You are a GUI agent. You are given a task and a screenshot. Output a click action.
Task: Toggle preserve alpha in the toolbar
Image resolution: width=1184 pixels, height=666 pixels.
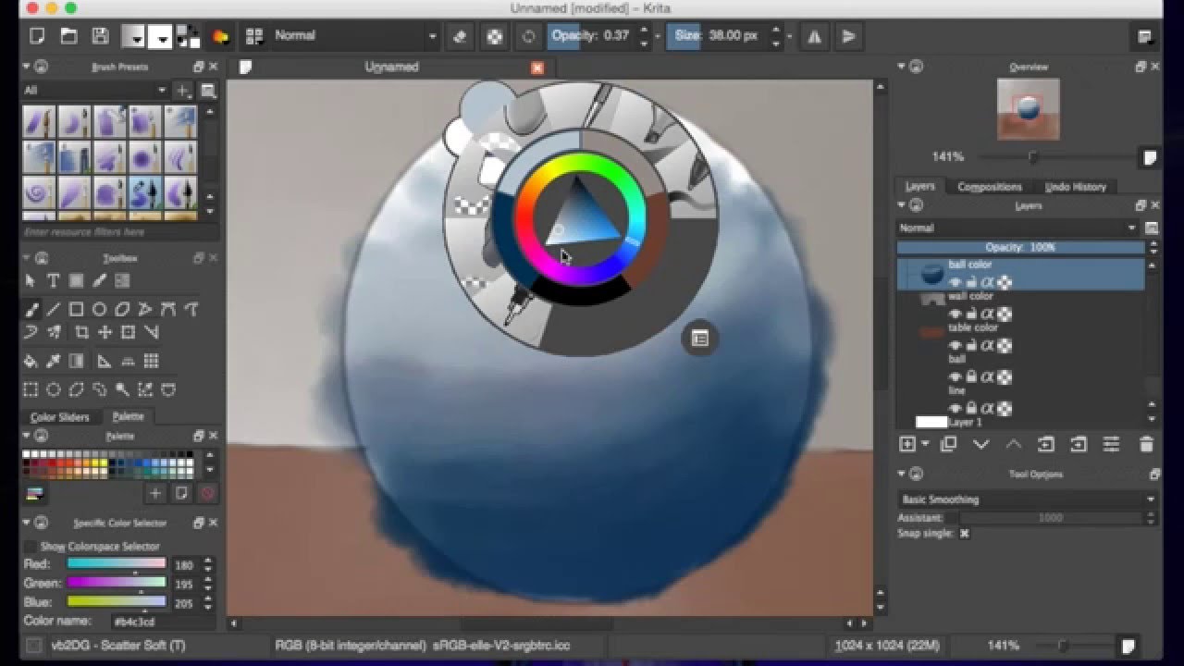[495, 36]
